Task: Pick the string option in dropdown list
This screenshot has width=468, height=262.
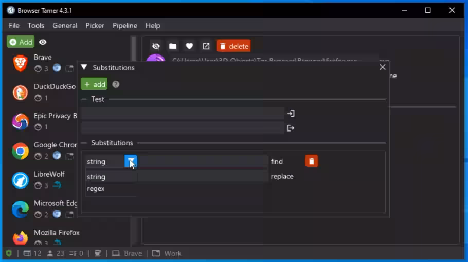Action: point(96,177)
